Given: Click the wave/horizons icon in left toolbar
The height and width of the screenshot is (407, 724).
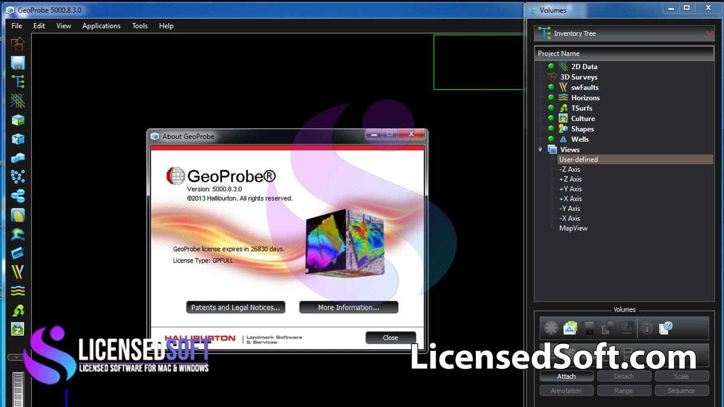Looking at the screenshot, I should [17, 291].
